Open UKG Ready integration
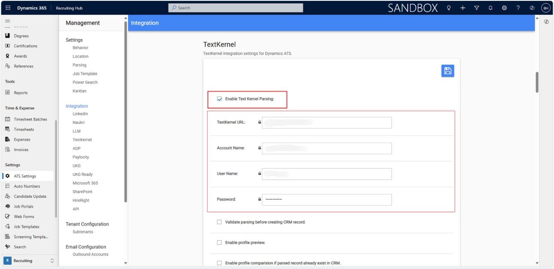This screenshot has height=269, width=554. pos(82,174)
